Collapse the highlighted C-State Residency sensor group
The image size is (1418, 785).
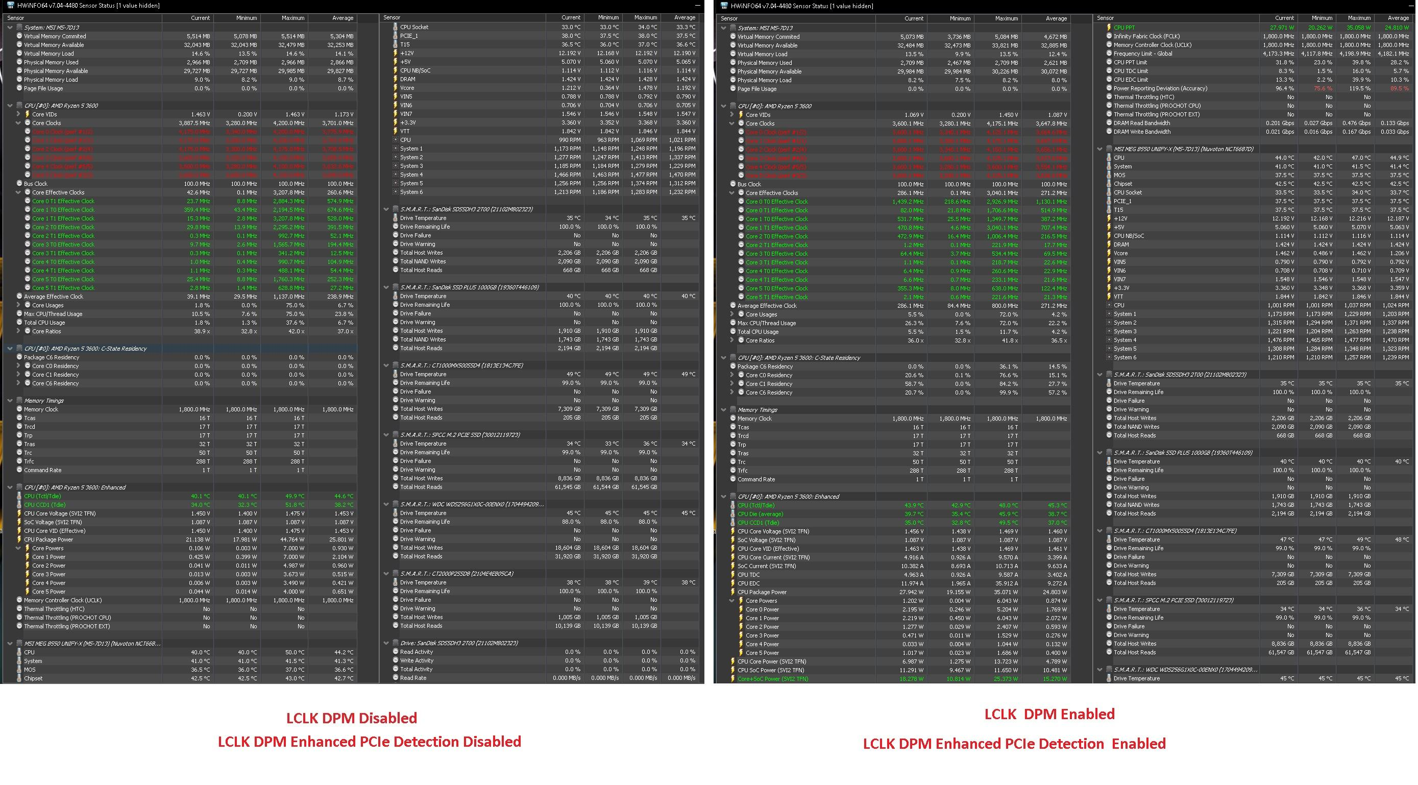pyautogui.click(x=10, y=349)
